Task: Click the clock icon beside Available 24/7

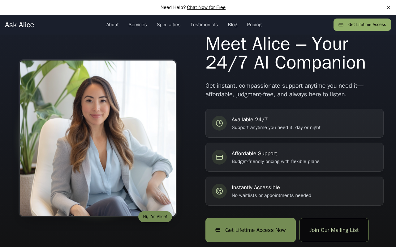Action: (x=219, y=123)
